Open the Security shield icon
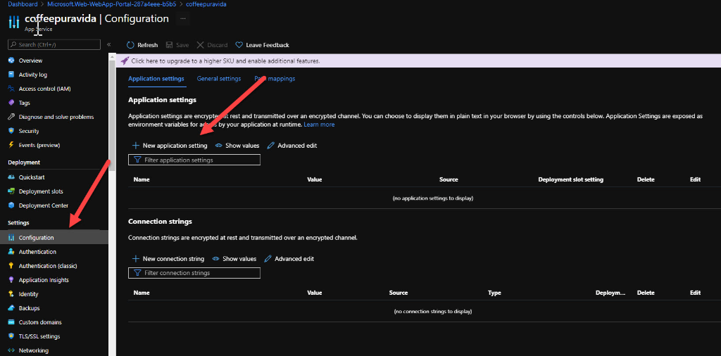 pyautogui.click(x=11, y=131)
